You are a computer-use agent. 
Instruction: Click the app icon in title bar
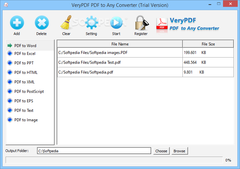tap(6, 5)
